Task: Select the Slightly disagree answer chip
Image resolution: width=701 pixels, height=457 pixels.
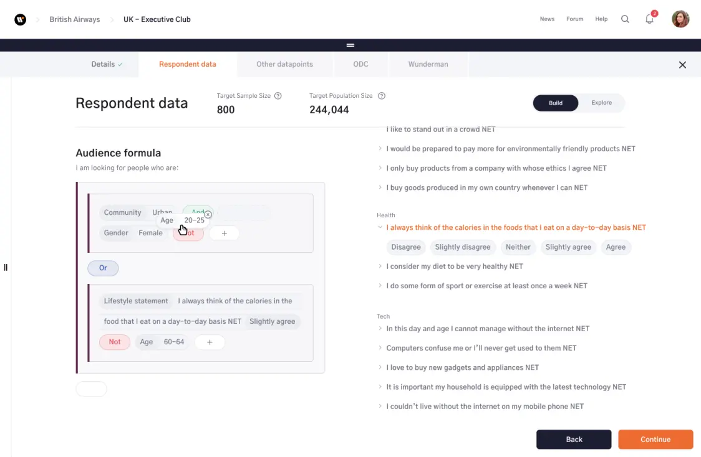Action: point(463,247)
